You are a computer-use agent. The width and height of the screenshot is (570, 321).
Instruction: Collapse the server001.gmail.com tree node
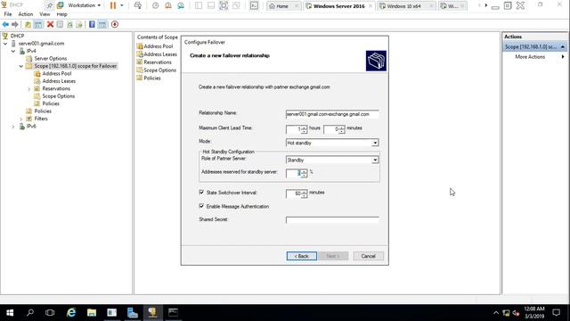coord(5,44)
